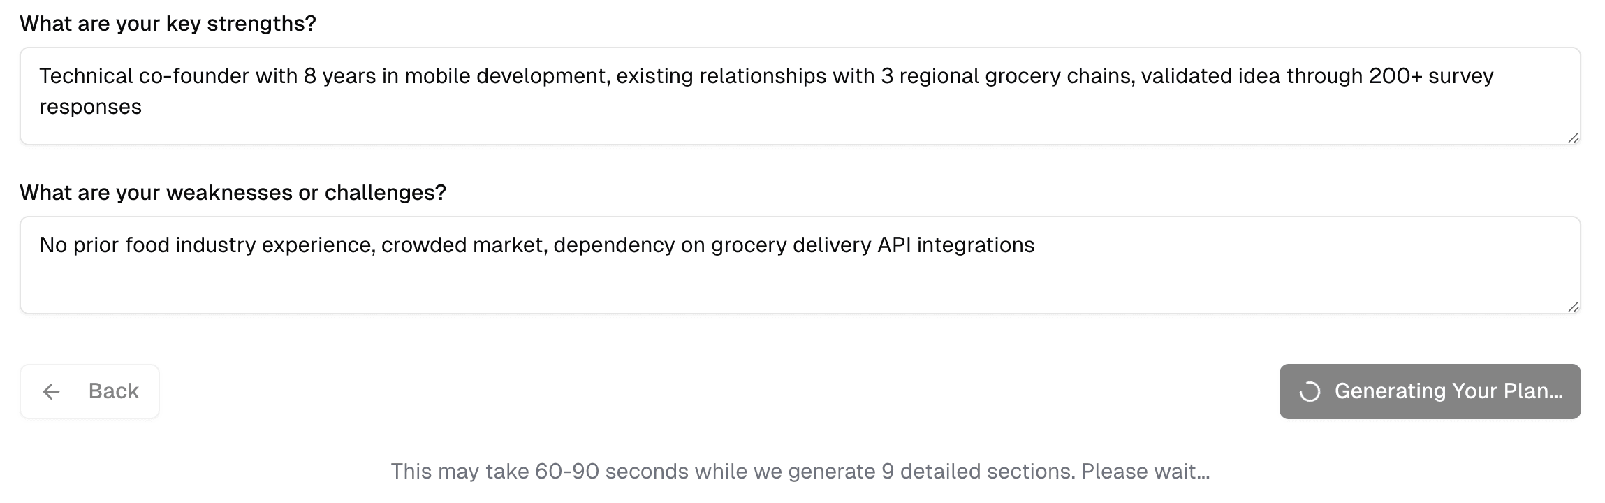Click the weaknesses field resize handle

(x=1573, y=307)
